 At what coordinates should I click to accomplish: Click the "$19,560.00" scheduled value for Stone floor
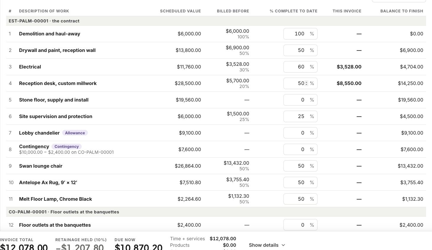click(x=188, y=100)
